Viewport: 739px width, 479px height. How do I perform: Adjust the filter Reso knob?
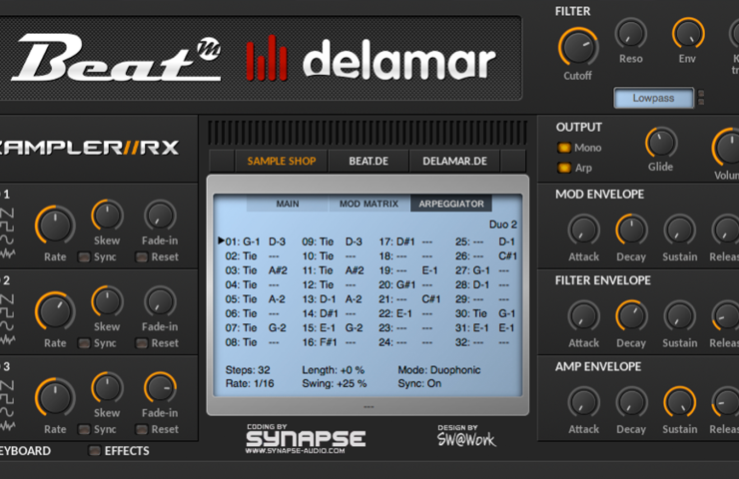pyautogui.click(x=630, y=34)
